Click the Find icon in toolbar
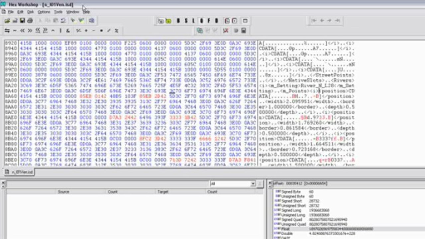The width and height of the screenshot is (425, 239). pyautogui.click(x=73, y=21)
